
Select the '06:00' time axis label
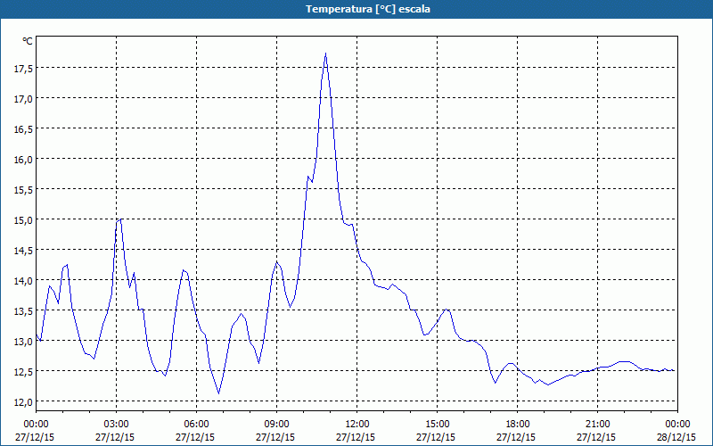click(196, 425)
